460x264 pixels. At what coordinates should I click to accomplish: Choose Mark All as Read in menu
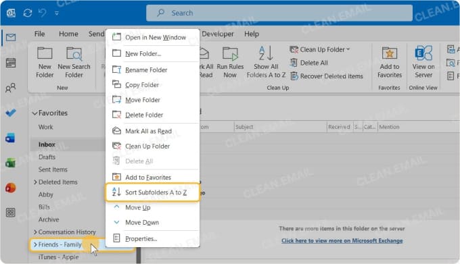click(x=153, y=131)
